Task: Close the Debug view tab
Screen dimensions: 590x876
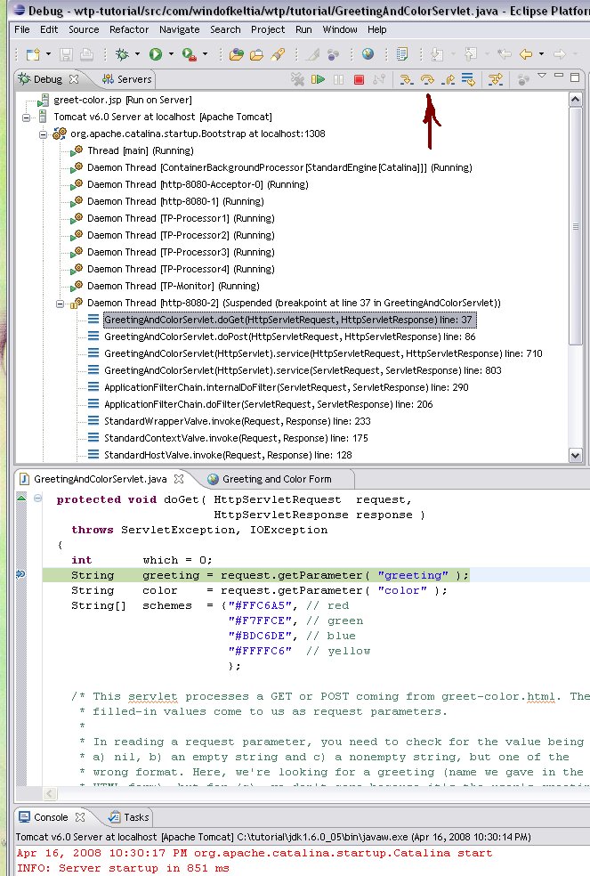Action: pyautogui.click(x=74, y=79)
